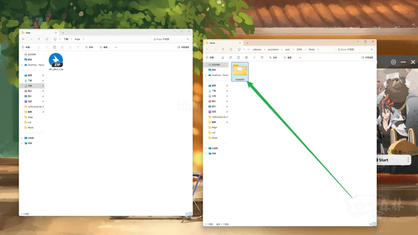Open See more (...) menu in Edge toolbar
Image resolution: width=418 pixels, height=235 pixels.
click(116, 47)
